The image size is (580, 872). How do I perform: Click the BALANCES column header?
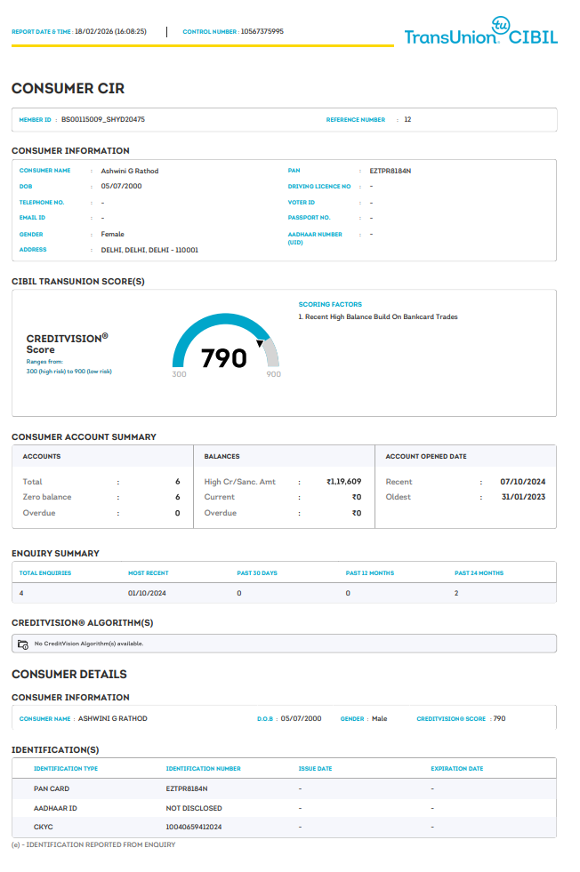[x=222, y=456]
